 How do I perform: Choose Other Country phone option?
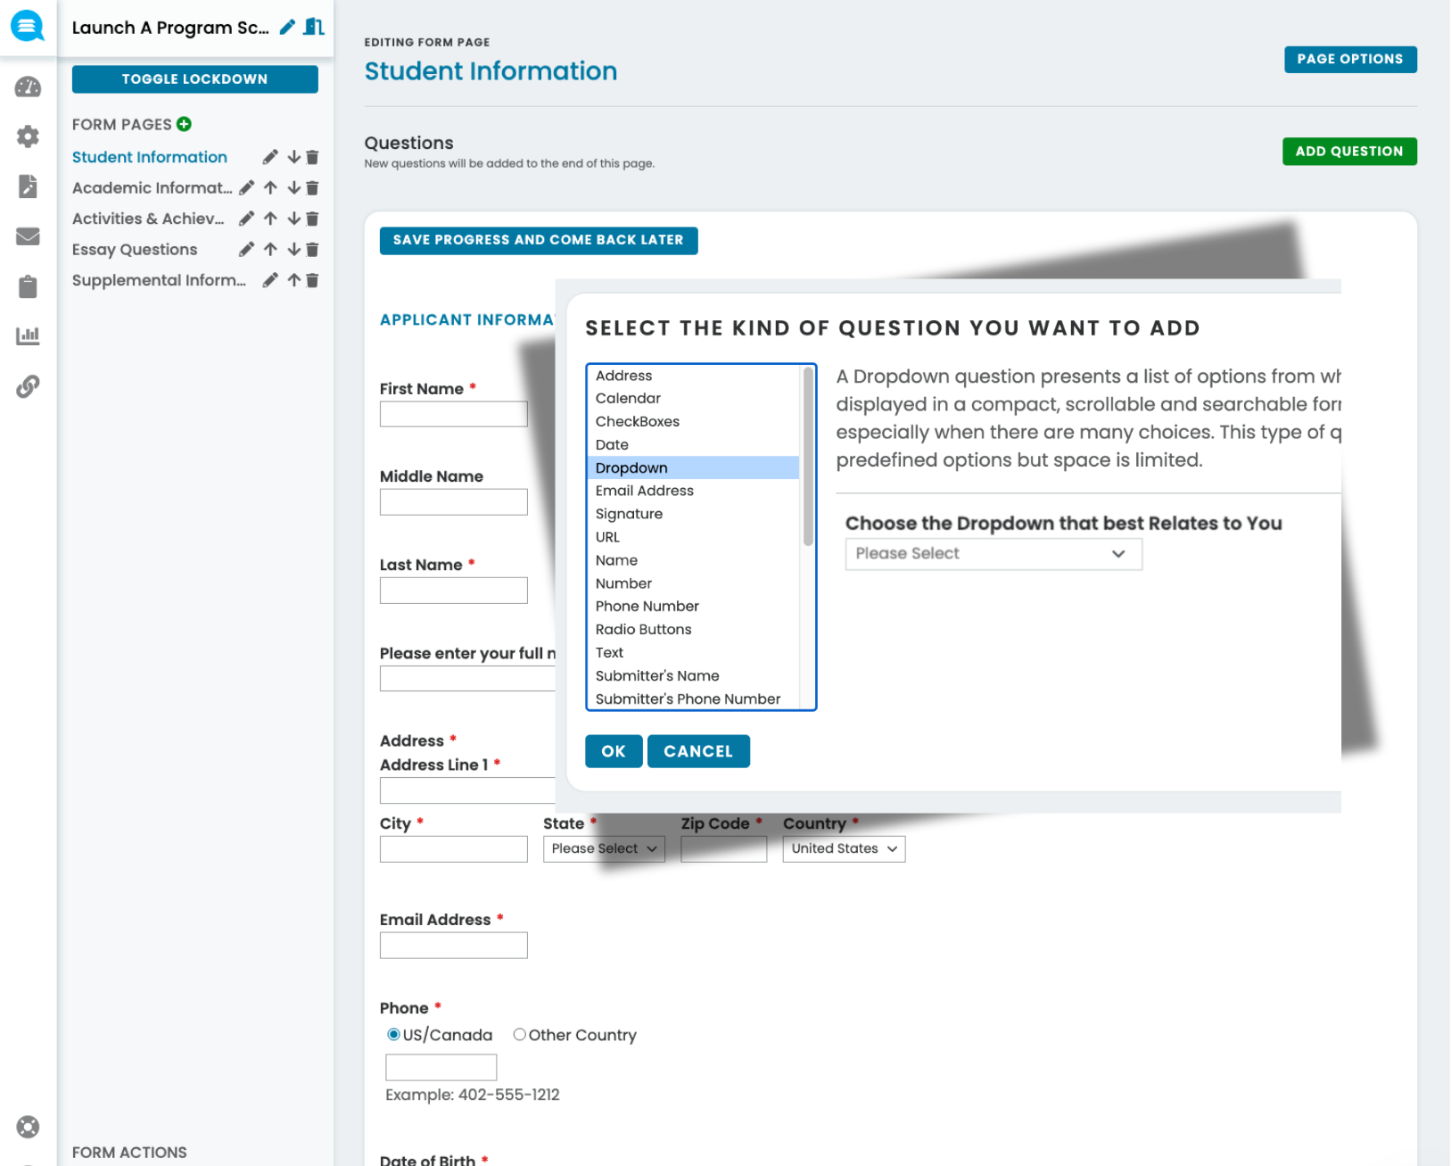coord(520,1034)
